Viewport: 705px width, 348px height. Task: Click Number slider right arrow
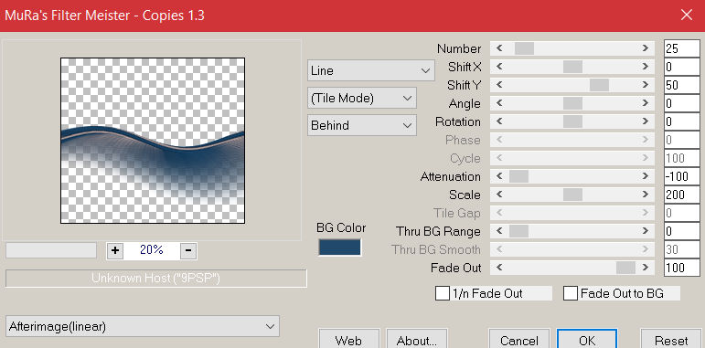(646, 48)
